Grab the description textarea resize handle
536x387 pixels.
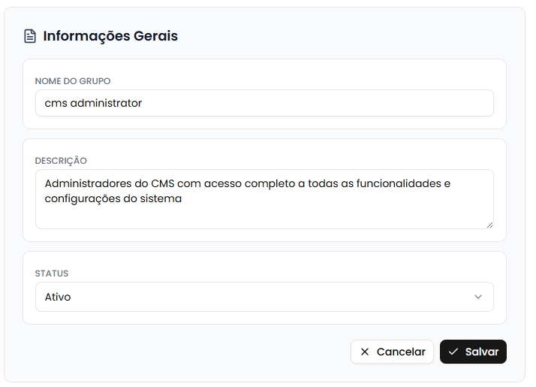tap(489, 224)
